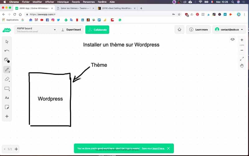Switch to Gérer les thèmes tab
This screenshot has height=156, width=249.
tap(75, 8)
